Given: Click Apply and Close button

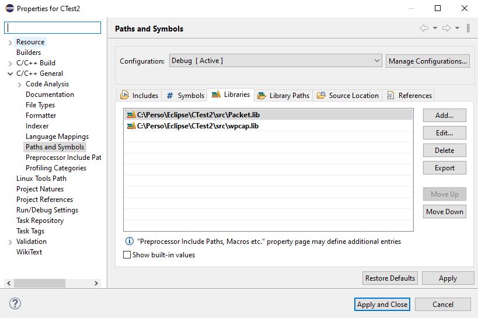Looking at the screenshot, I should [382, 304].
